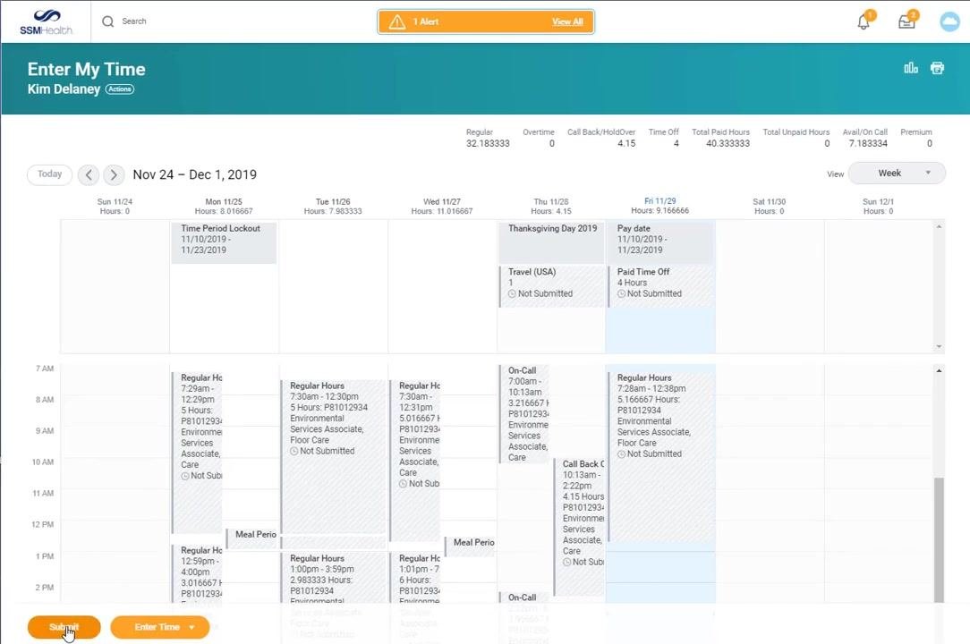970x644 pixels.
Task: Select Fri 11/29 column header
Action: coord(660,206)
